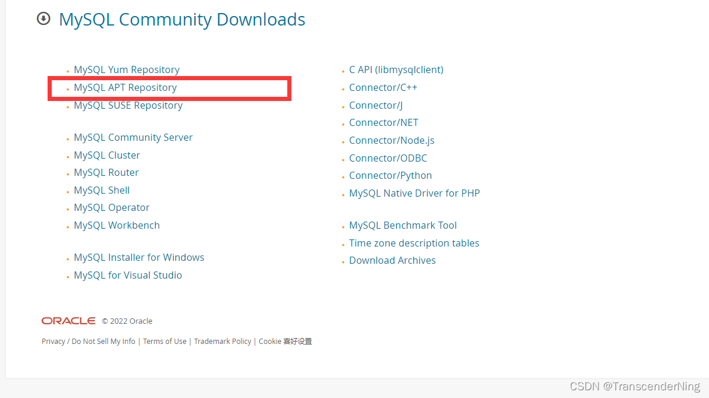Go to MySQL Cluster downloads
Screen dimensions: 709x398
[x=106, y=155]
